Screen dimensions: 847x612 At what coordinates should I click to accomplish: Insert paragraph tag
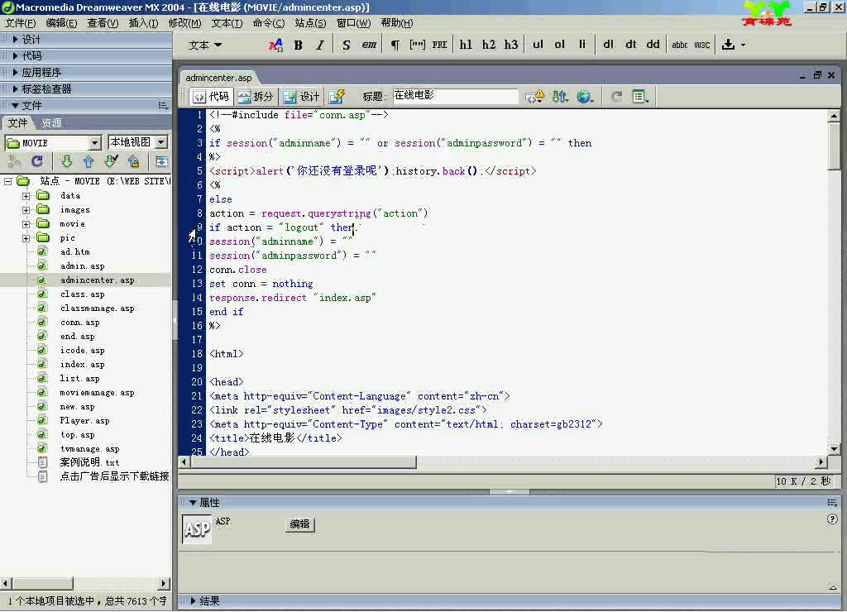pos(395,45)
